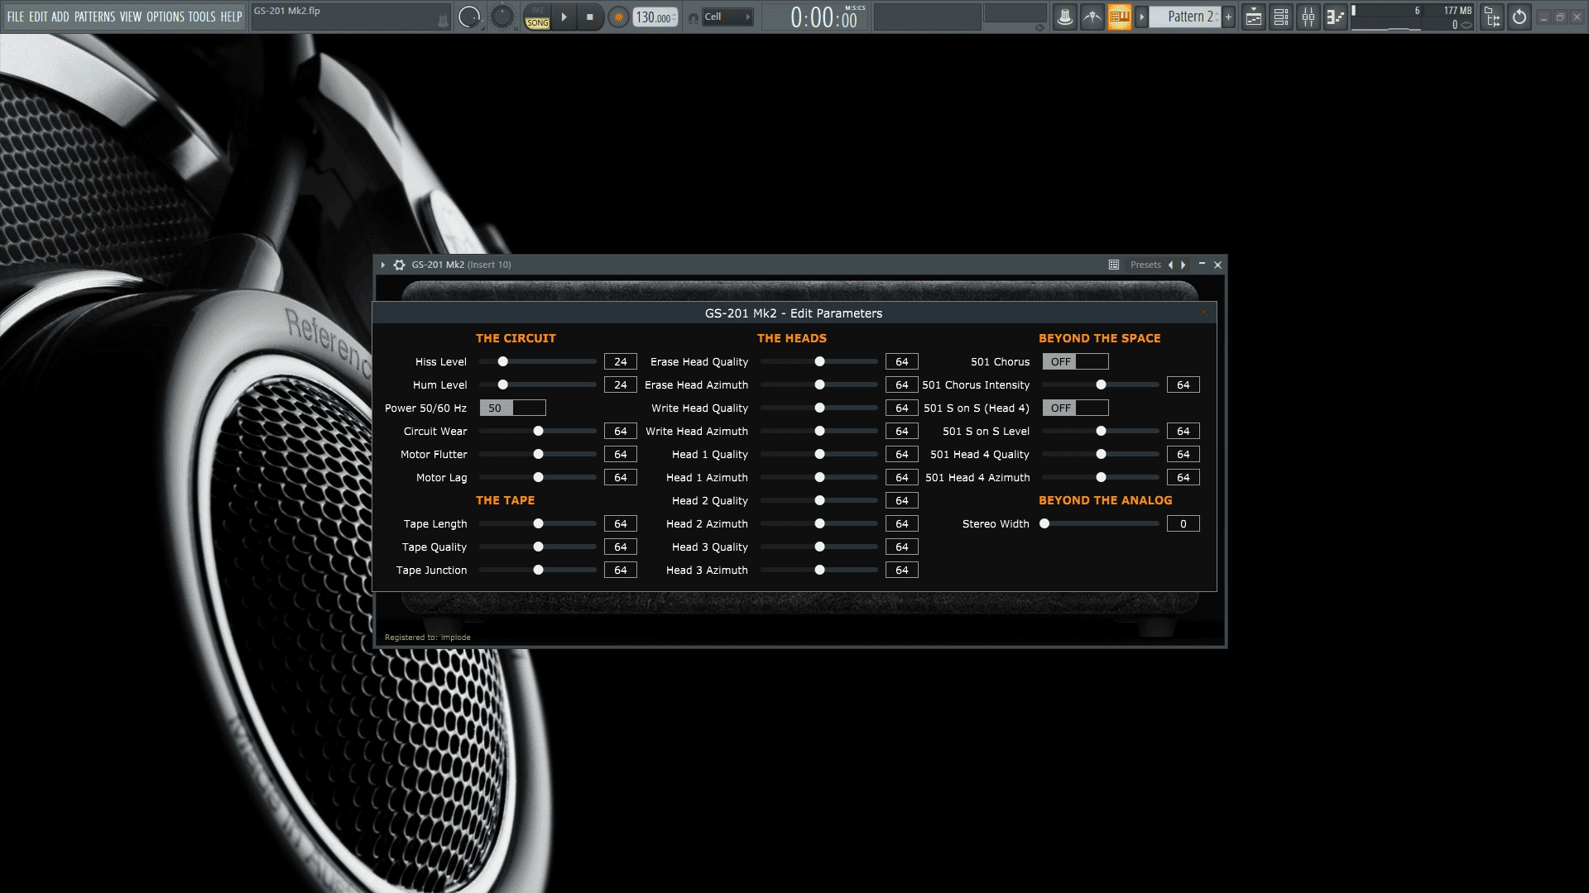
Task: Click the headphone-shaped snap icon
Action: click(694, 17)
